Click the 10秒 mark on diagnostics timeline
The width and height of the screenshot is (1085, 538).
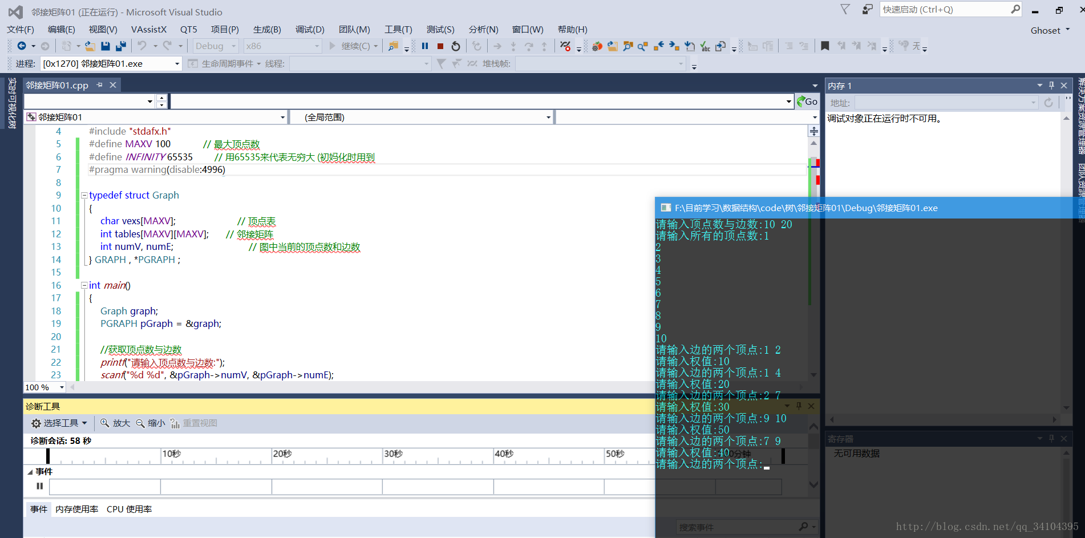171,454
